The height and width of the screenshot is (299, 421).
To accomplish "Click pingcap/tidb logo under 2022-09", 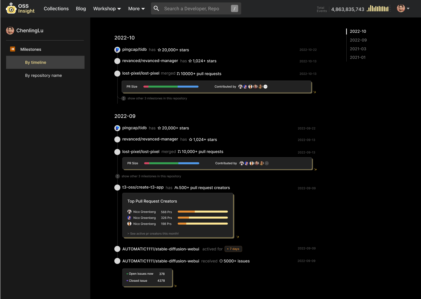I will [x=117, y=128].
